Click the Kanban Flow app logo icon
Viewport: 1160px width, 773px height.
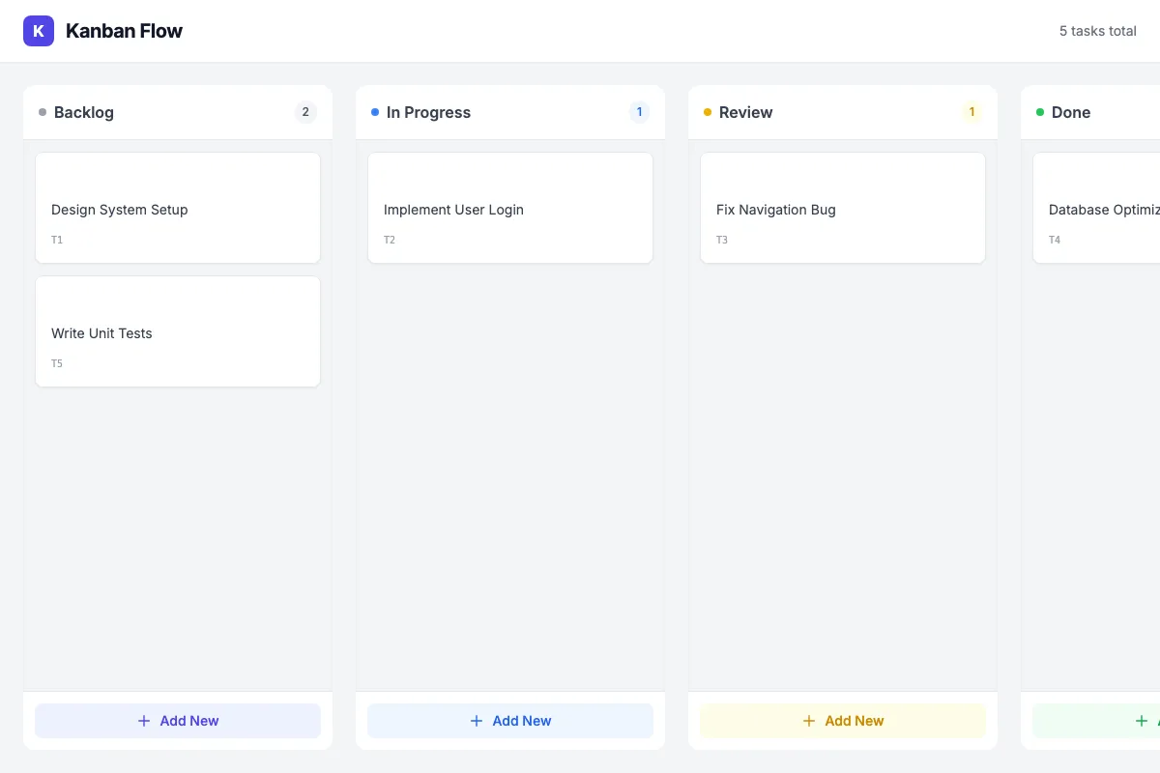[38, 30]
